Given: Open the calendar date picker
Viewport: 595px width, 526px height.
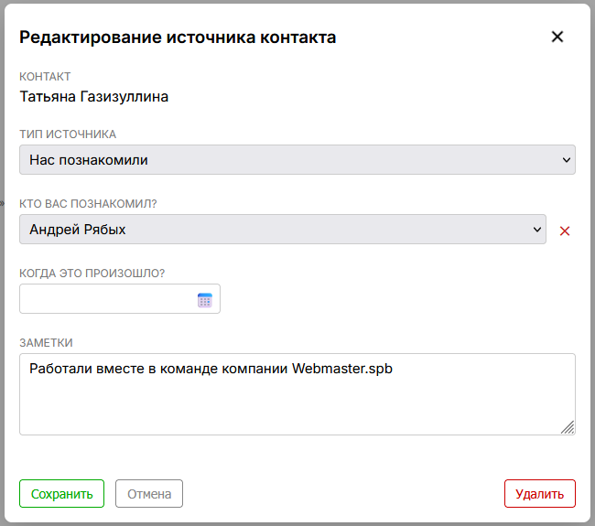Looking at the screenshot, I should click(204, 300).
